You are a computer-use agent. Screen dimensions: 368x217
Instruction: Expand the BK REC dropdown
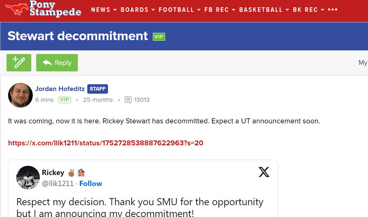(308, 10)
